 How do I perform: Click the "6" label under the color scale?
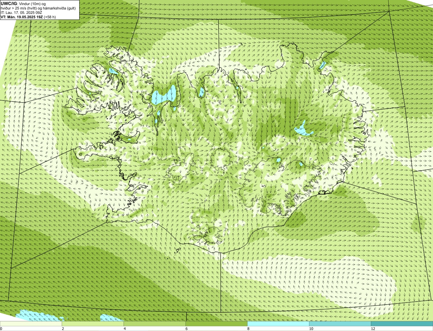(186, 329)
